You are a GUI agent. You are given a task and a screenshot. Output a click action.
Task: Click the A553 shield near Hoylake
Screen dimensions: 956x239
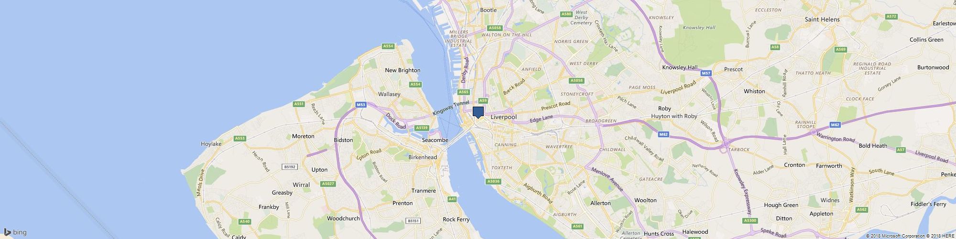tap(240, 138)
